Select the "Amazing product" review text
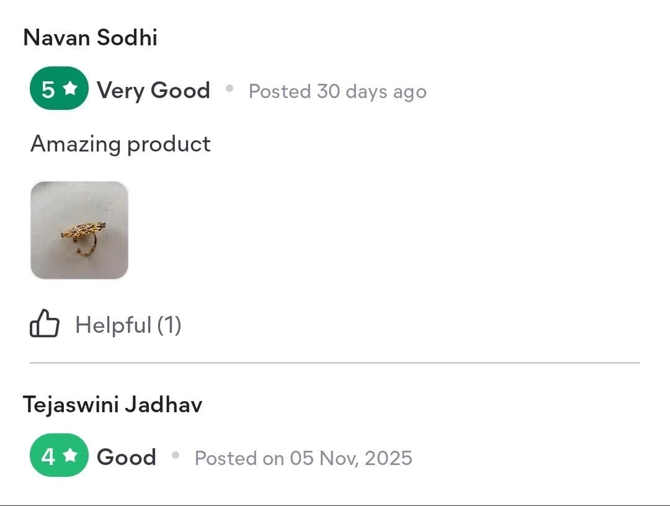This screenshot has width=670, height=506. (x=120, y=144)
